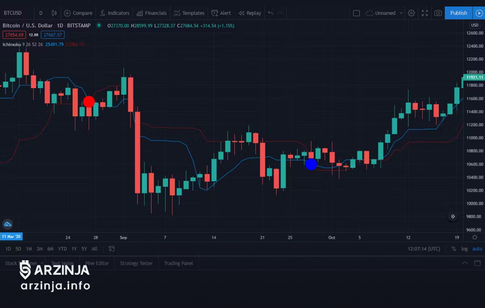485x308 pixels.
Task: Click the 12000.00 price axis label
Action: coord(474,72)
